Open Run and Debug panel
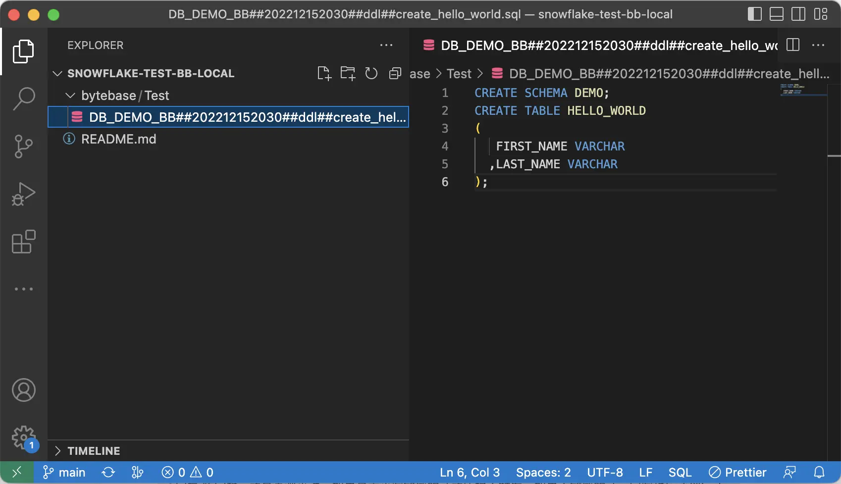841x484 pixels. tap(23, 194)
